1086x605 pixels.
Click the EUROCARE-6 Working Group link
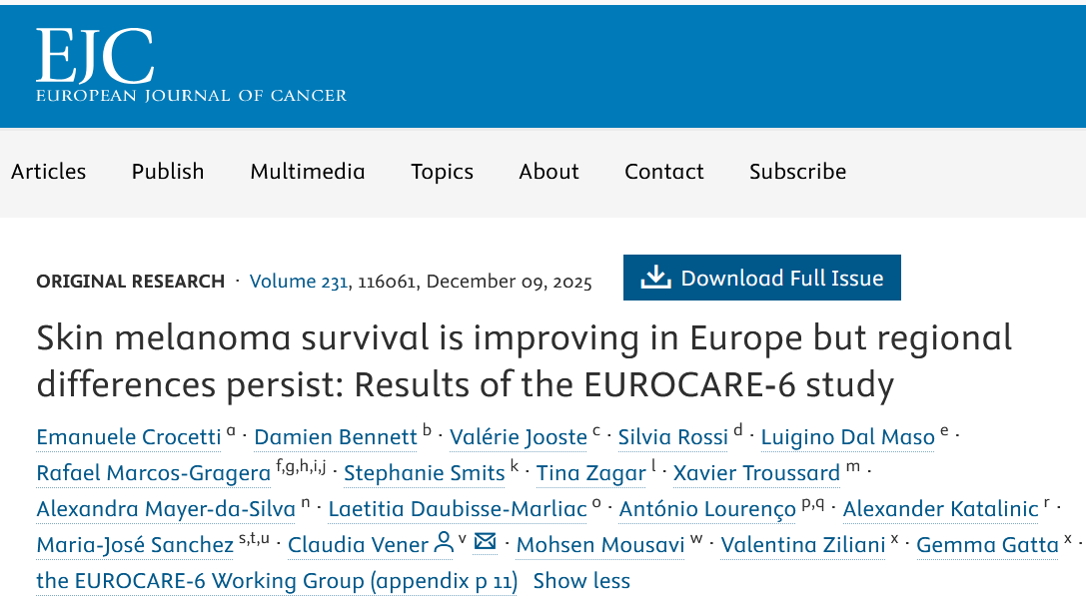click(277, 581)
